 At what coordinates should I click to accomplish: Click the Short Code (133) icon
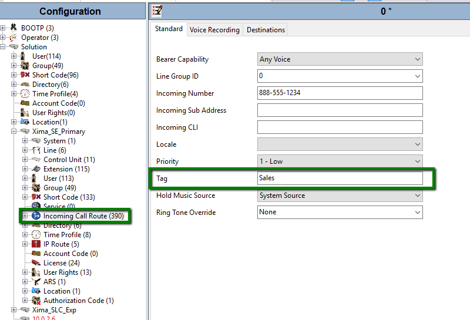coord(36,197)
